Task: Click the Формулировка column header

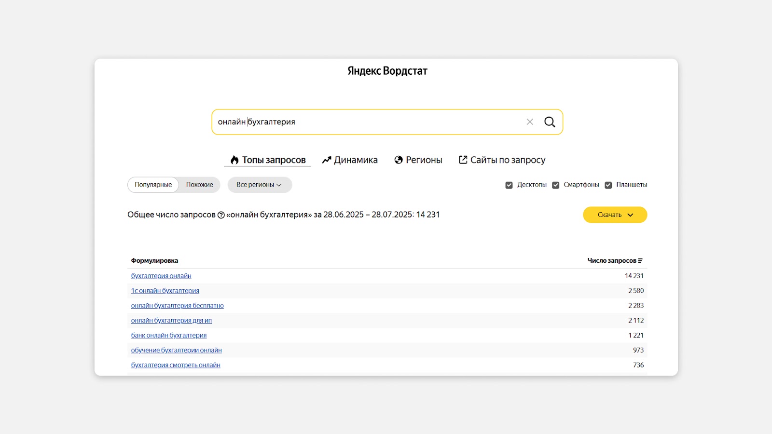Action: [154, 261]
